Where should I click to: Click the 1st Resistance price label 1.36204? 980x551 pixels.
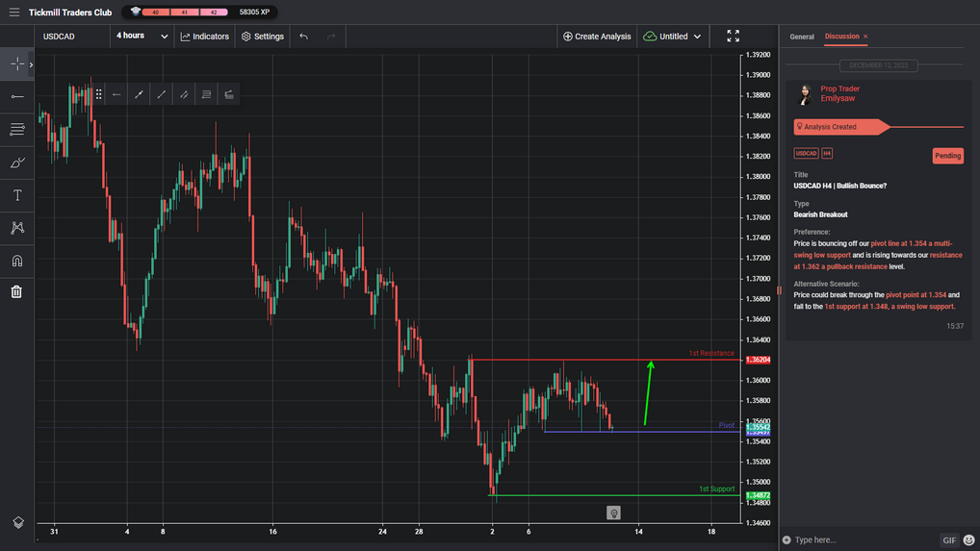point(759,360)
